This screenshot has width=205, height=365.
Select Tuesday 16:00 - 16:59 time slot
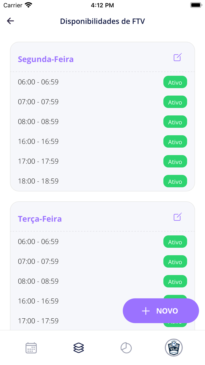pyautogui.click(x=38, y=301)
